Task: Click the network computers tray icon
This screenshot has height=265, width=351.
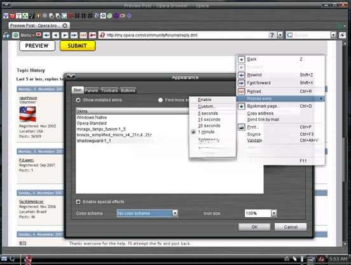Action: tap(310, 259)
